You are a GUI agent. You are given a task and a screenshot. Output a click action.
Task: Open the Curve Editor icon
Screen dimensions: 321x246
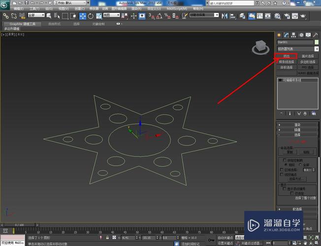(x=260, y=16)
